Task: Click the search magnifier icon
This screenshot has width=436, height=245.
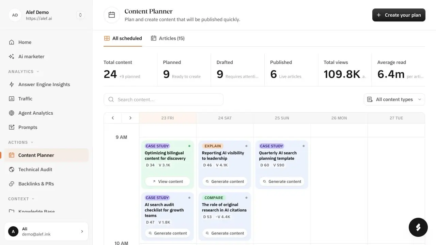Action: point(111,99)
